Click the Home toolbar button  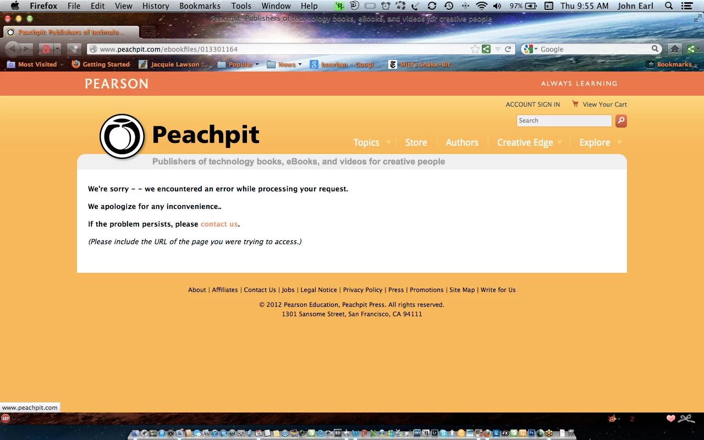click(675, 49)
